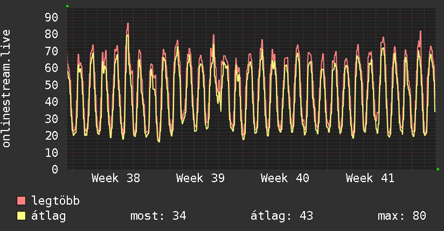Viewport: 444px width, 231px height.
Task: Click the max: 80 statistic
Action: [x=402, y=216]
